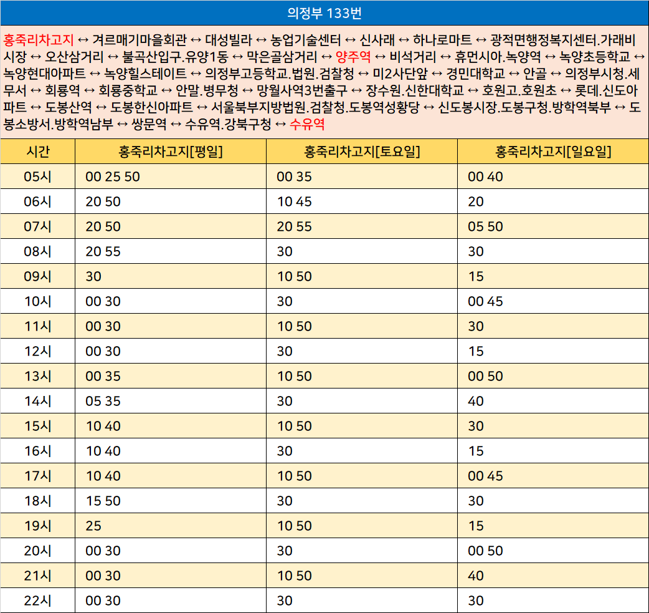
Task: Select the 14시 hour cell
Action: [x=37, y=401]
